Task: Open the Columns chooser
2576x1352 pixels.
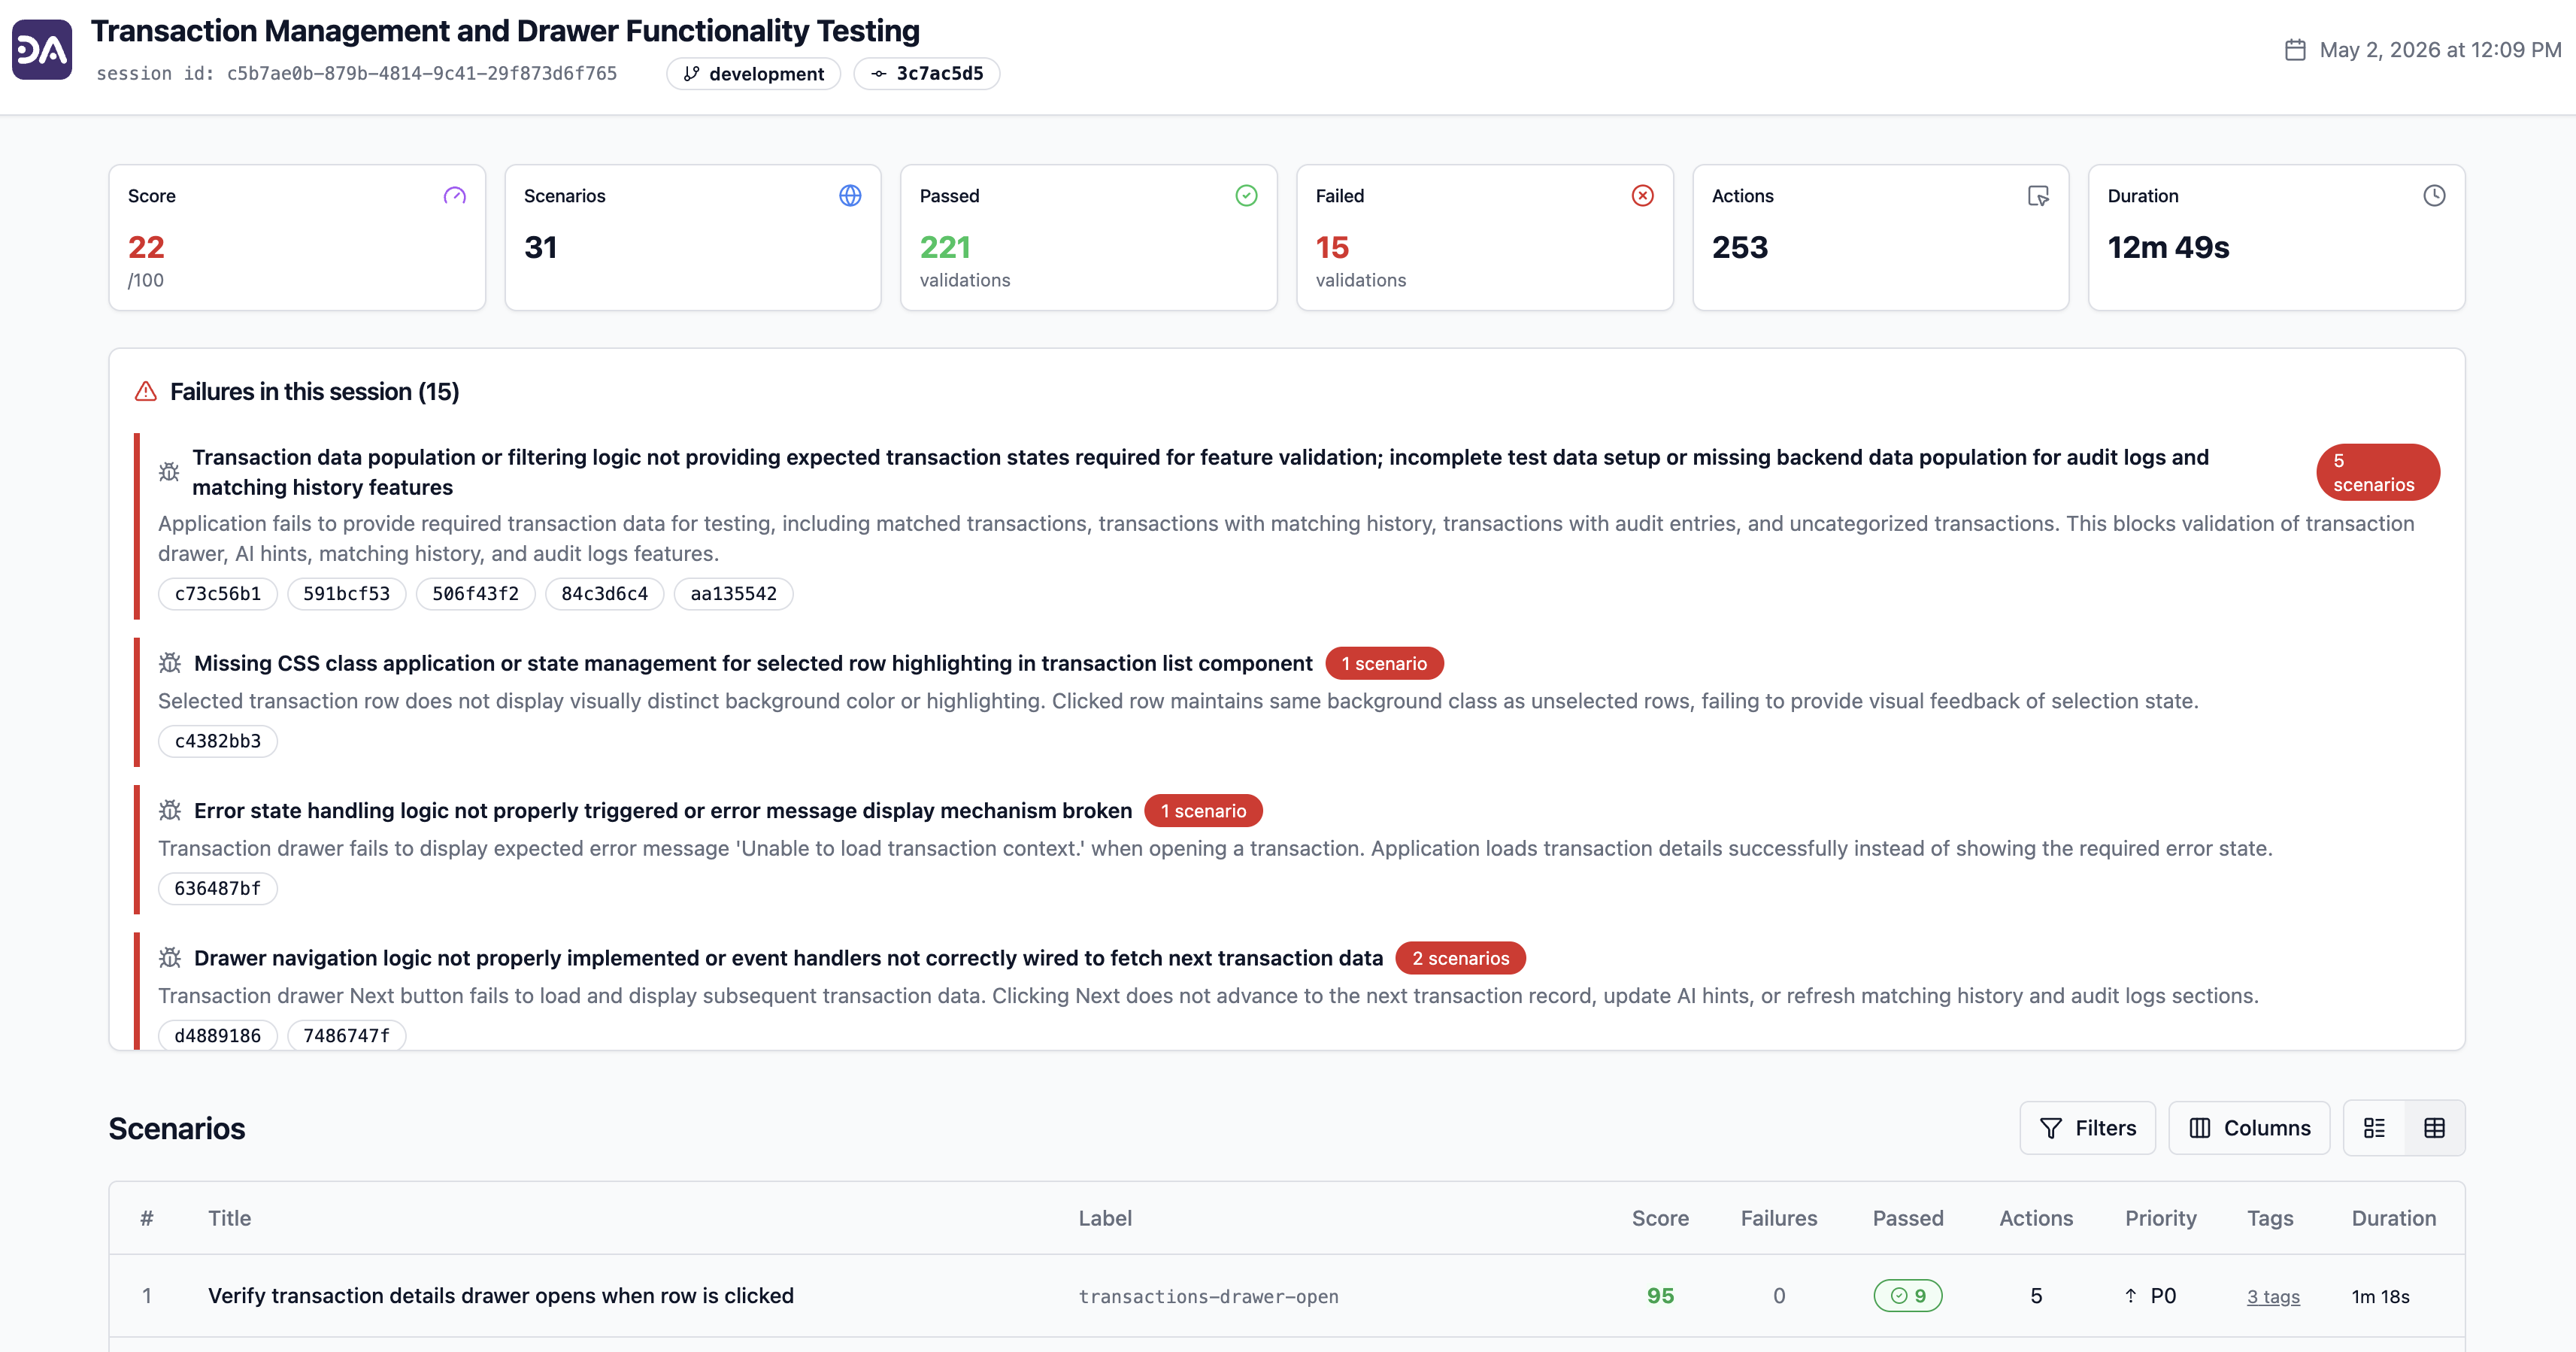Action: (2249, 1128)
